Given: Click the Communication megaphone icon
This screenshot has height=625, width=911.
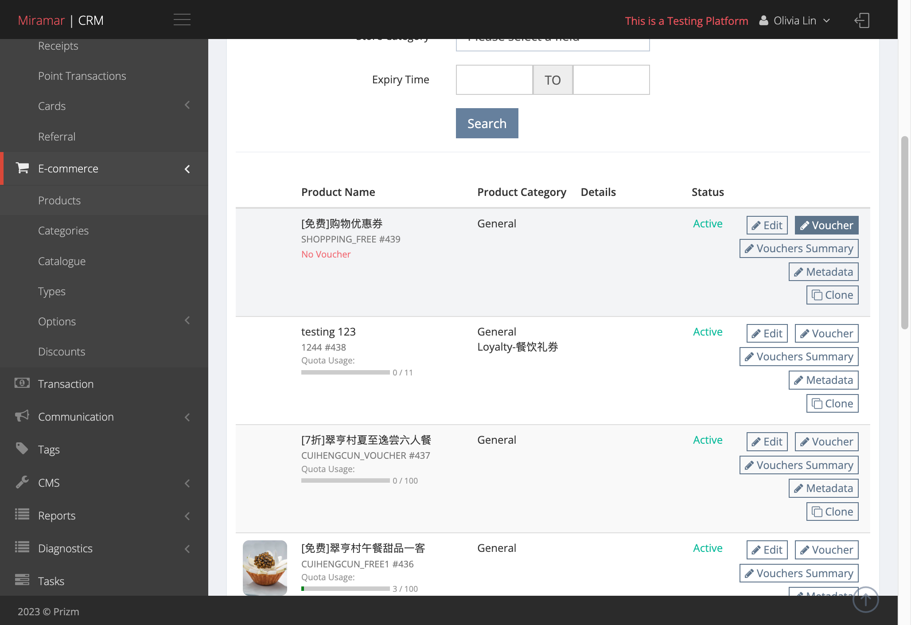Looking at the screenshot, I should 22,416.
